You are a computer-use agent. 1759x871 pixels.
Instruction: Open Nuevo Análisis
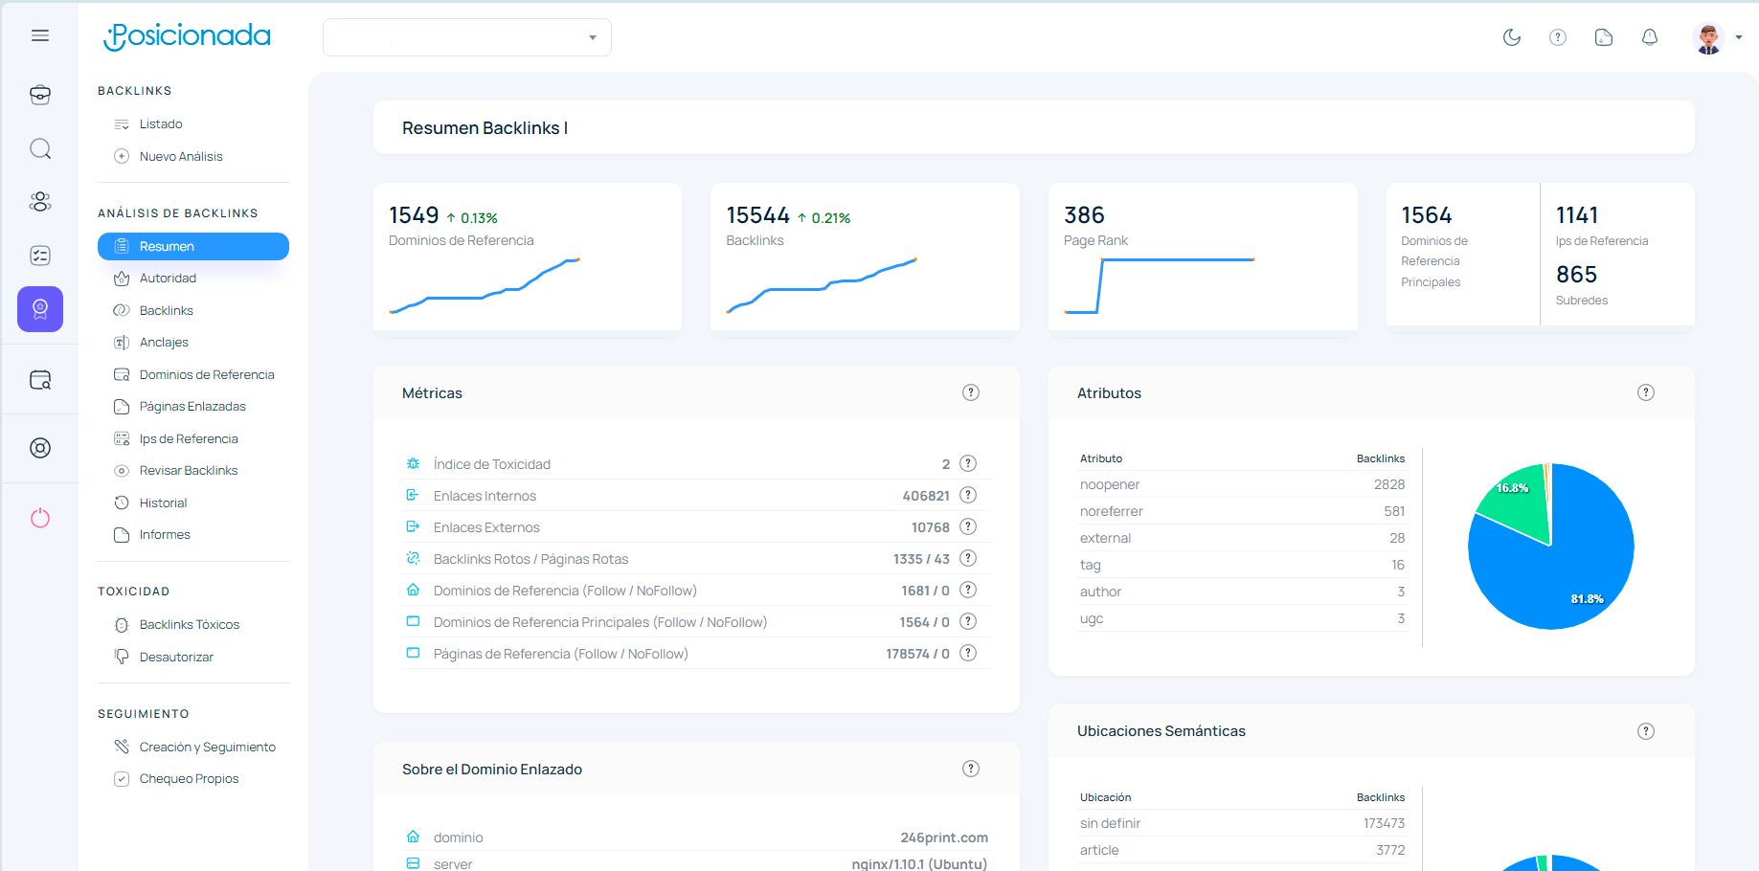point(181,157)
